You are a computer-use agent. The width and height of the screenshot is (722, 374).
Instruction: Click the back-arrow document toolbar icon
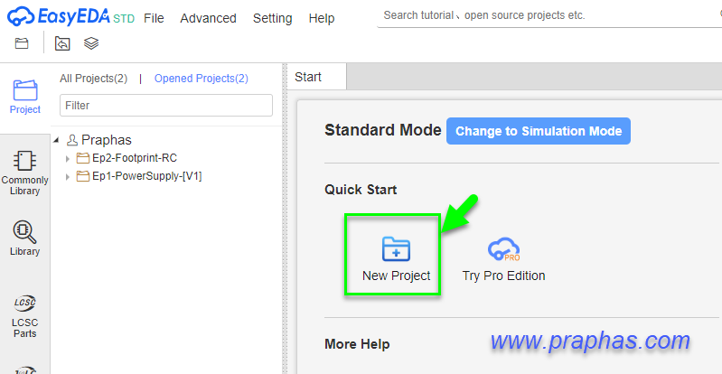point(62,43)
